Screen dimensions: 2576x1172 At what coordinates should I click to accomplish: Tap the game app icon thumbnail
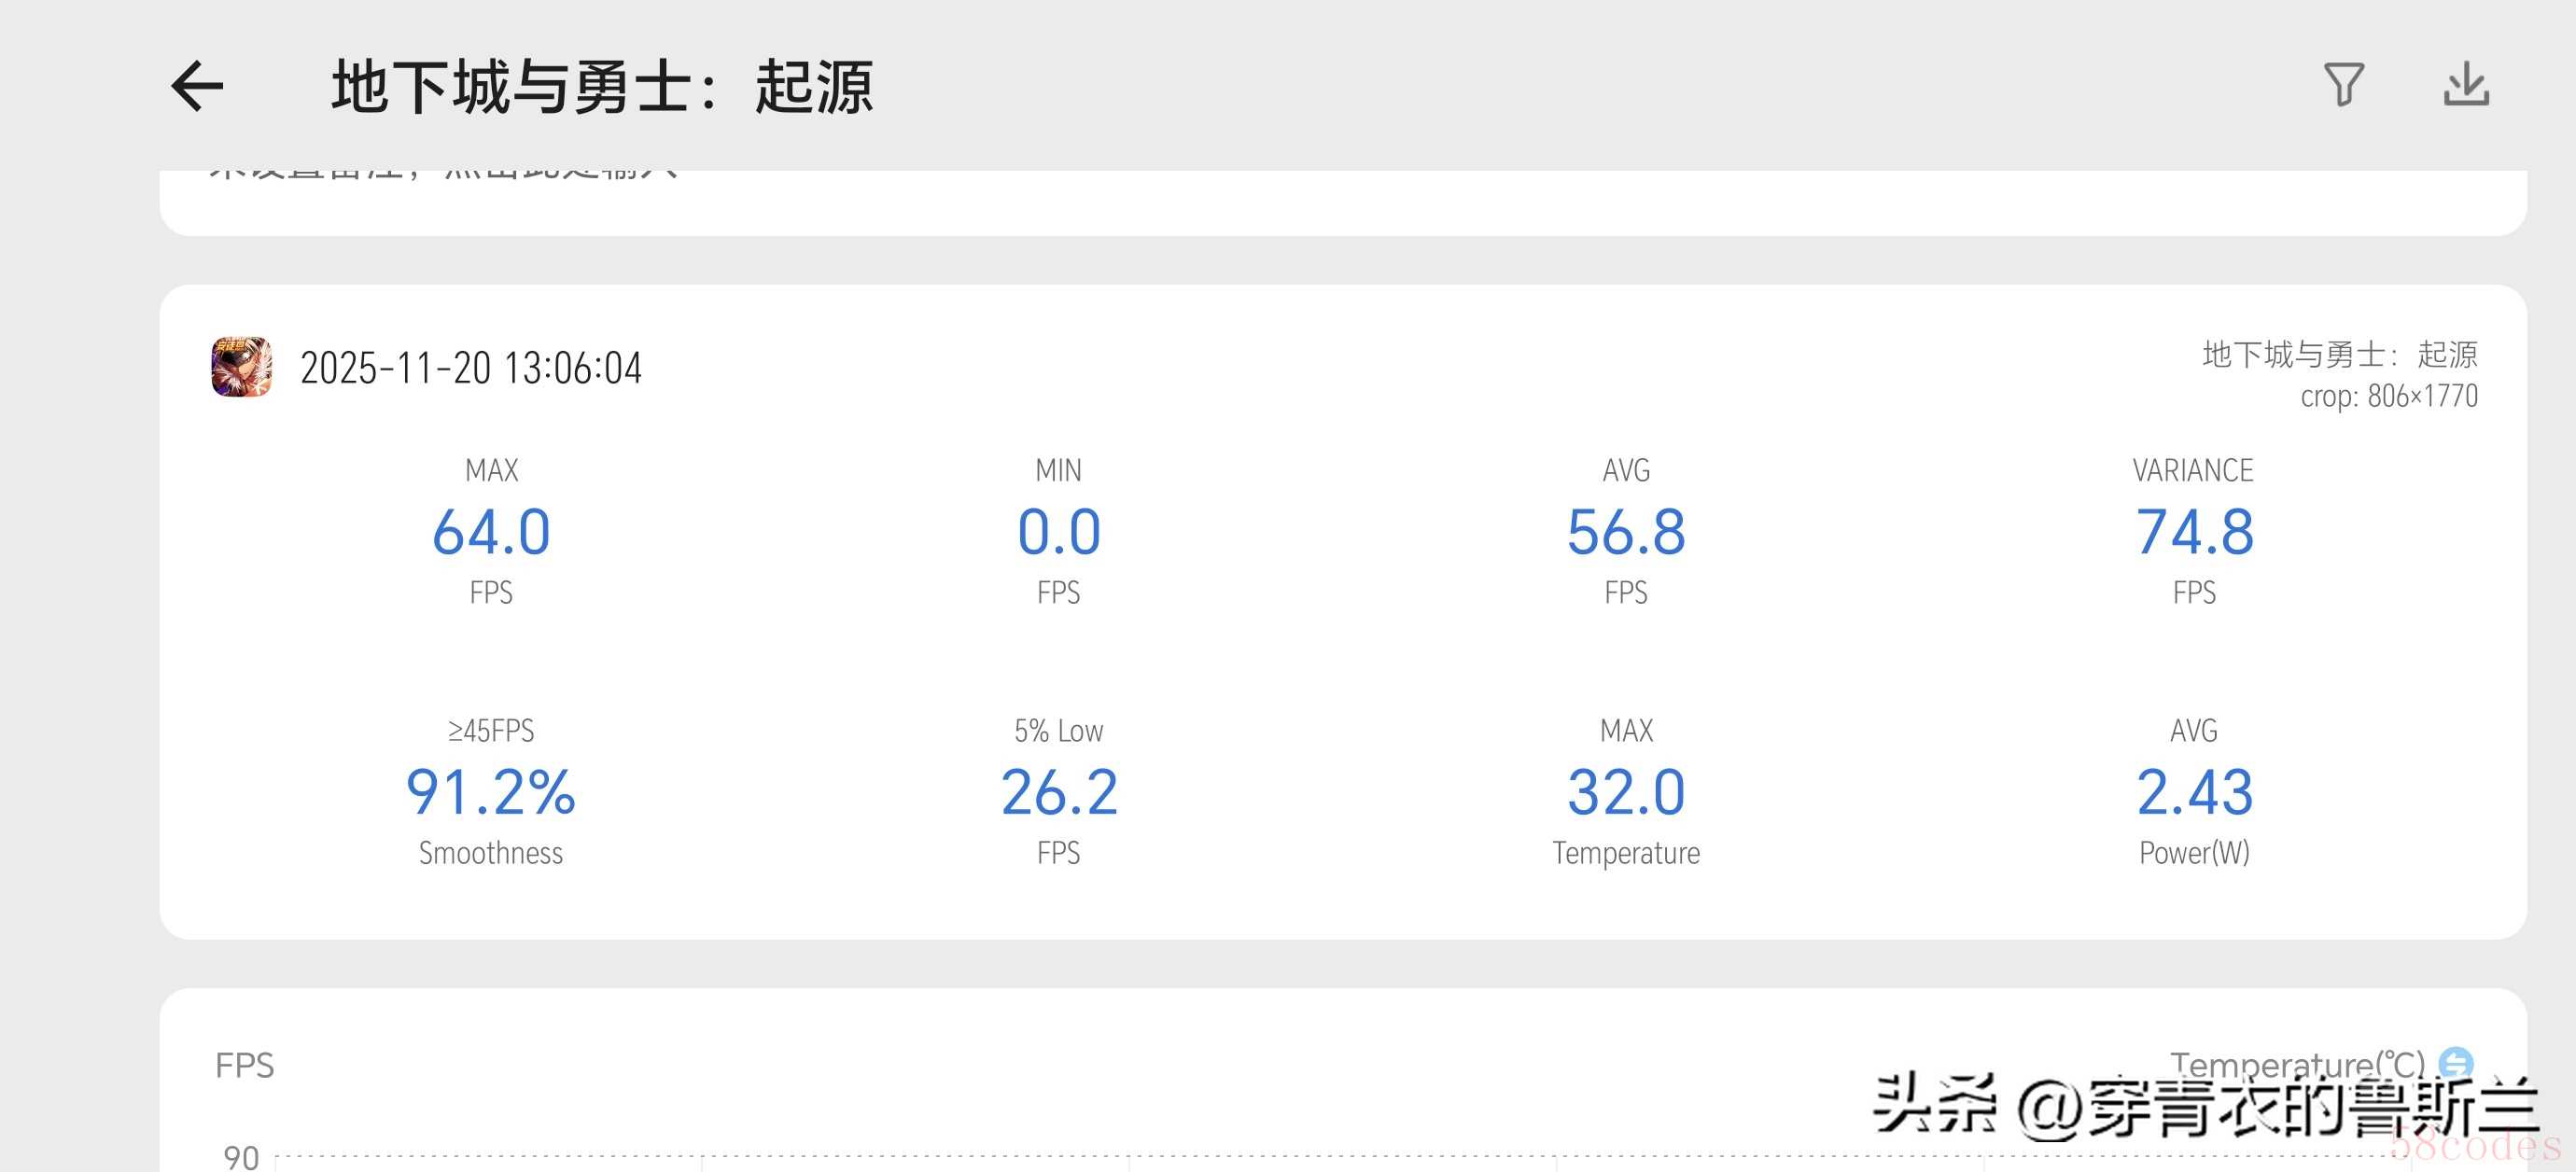(x=241, y=367)
